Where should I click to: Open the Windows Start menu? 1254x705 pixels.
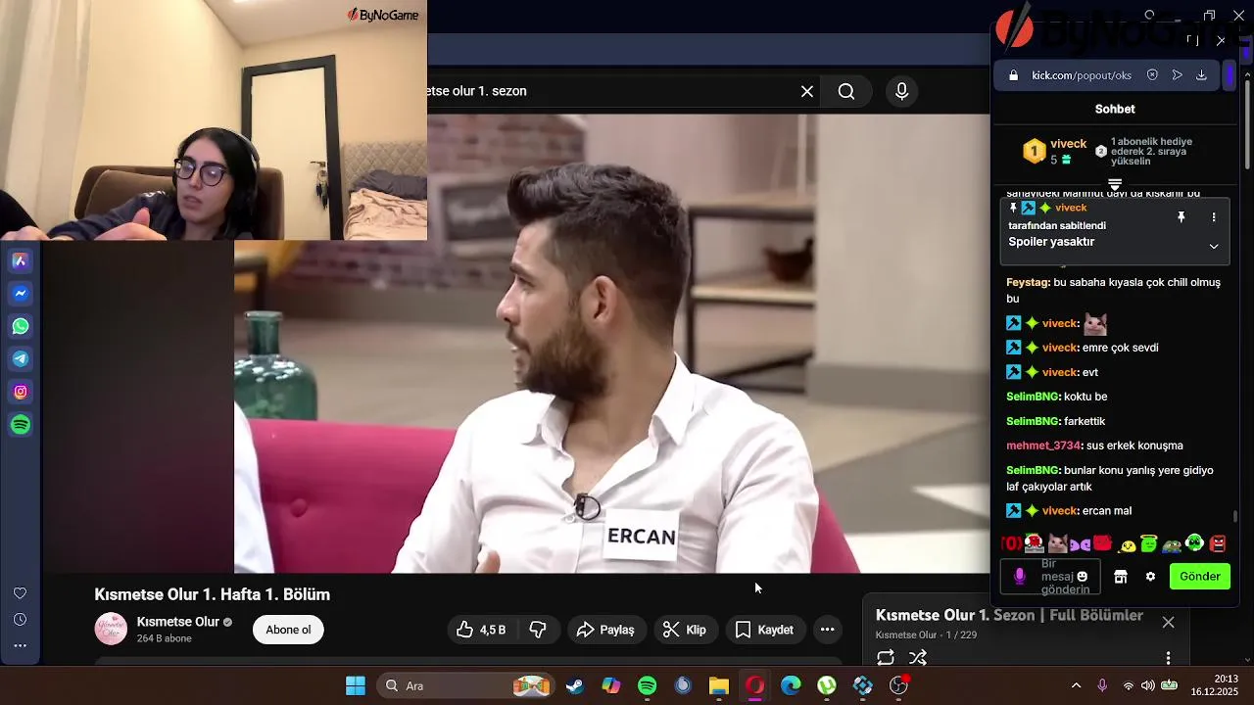pos(356,685)
